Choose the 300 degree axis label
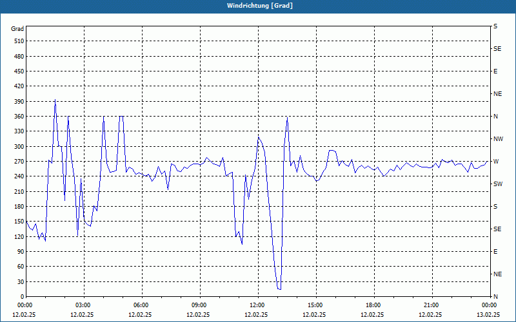 (x=19, y=147)
